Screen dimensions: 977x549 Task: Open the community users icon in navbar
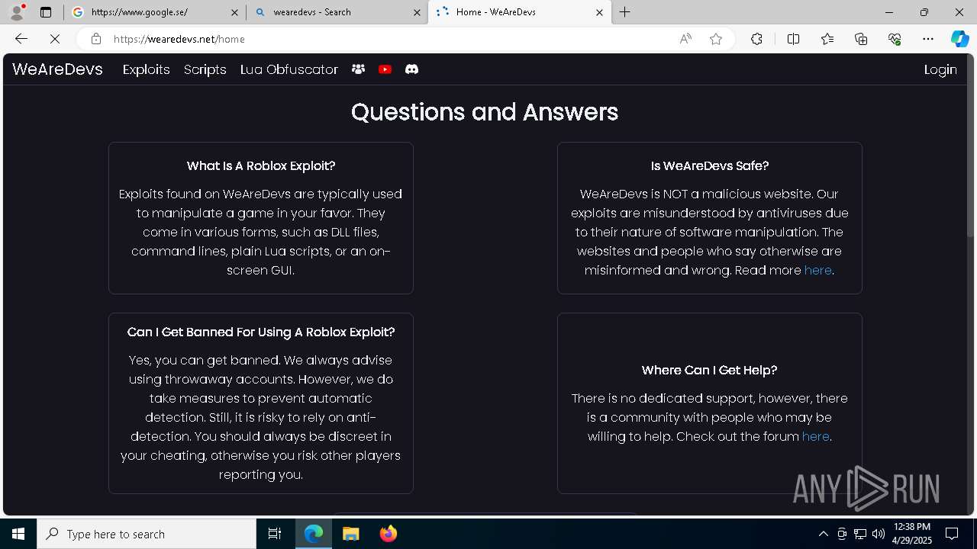pos(358,69)
